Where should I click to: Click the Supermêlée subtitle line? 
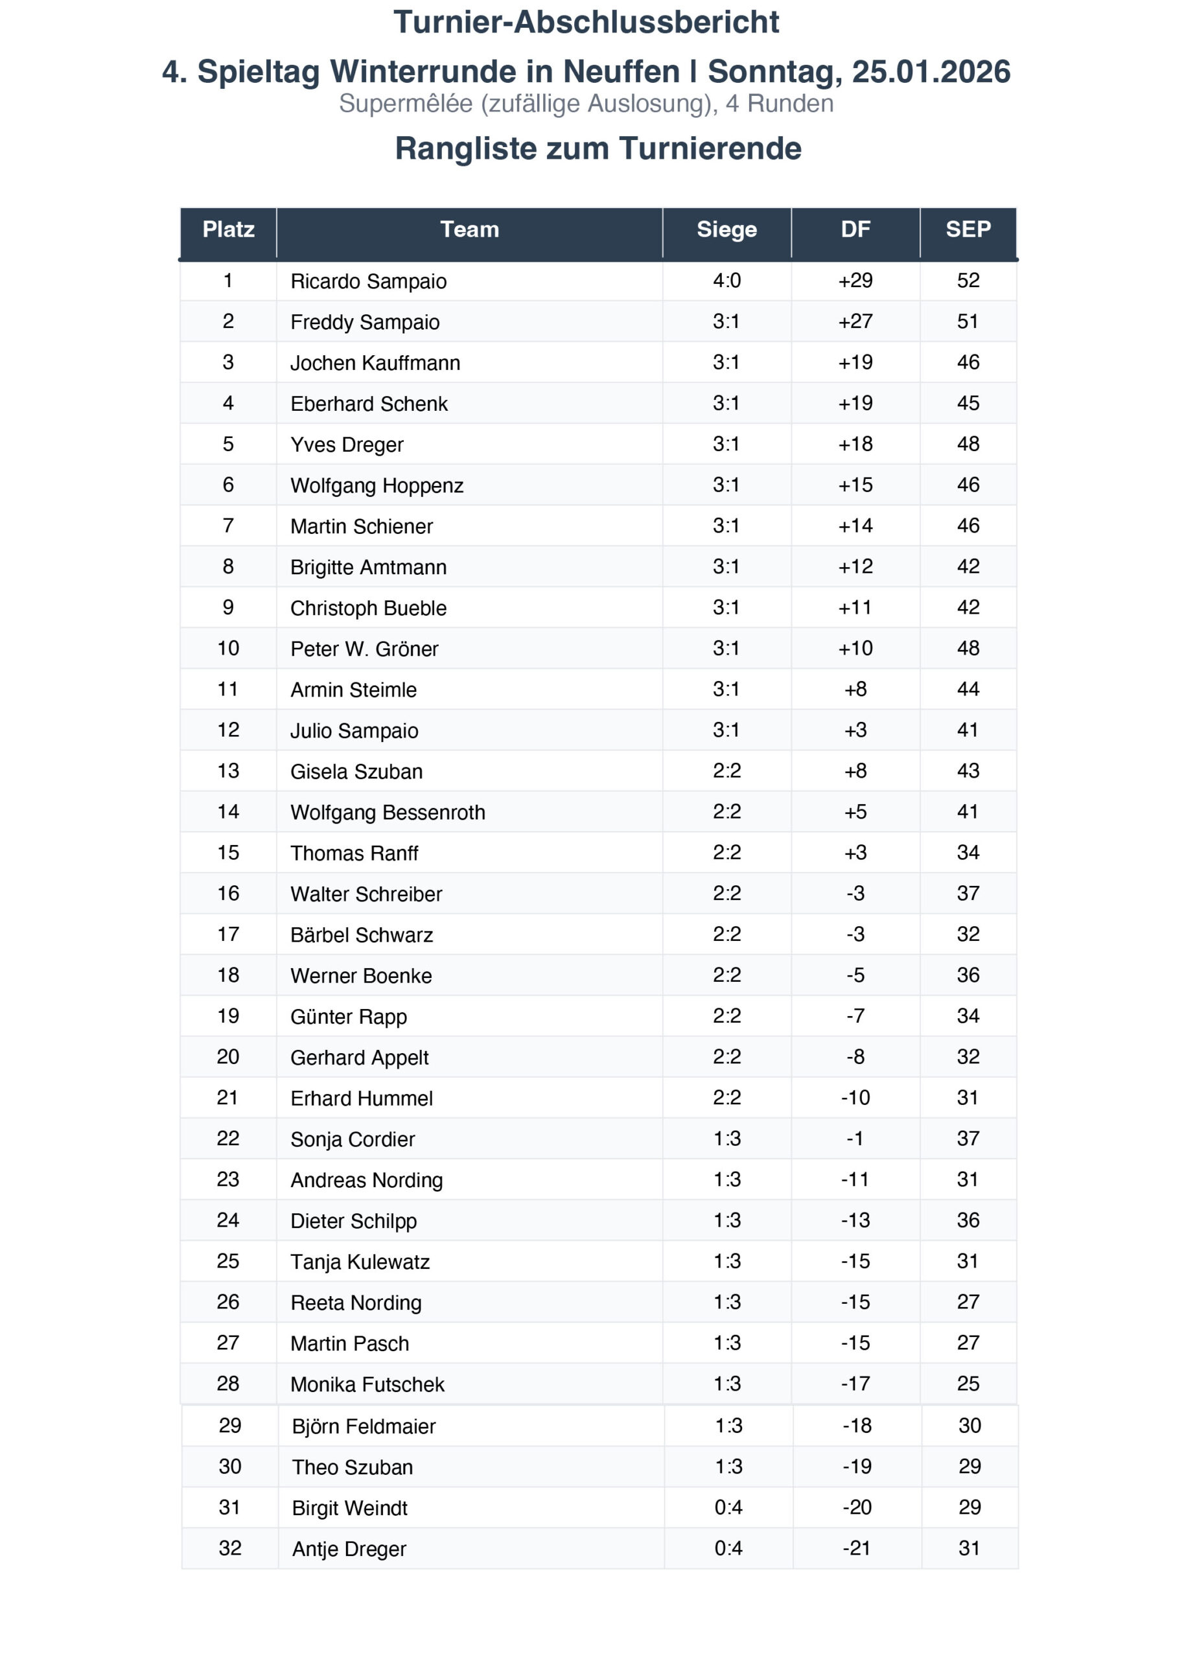(x=586, y=104)
